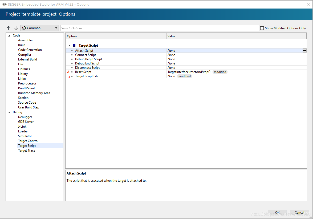Select Debugger in the Debug tree
This screenshot has width=313, height=219.
click(25, 117)
